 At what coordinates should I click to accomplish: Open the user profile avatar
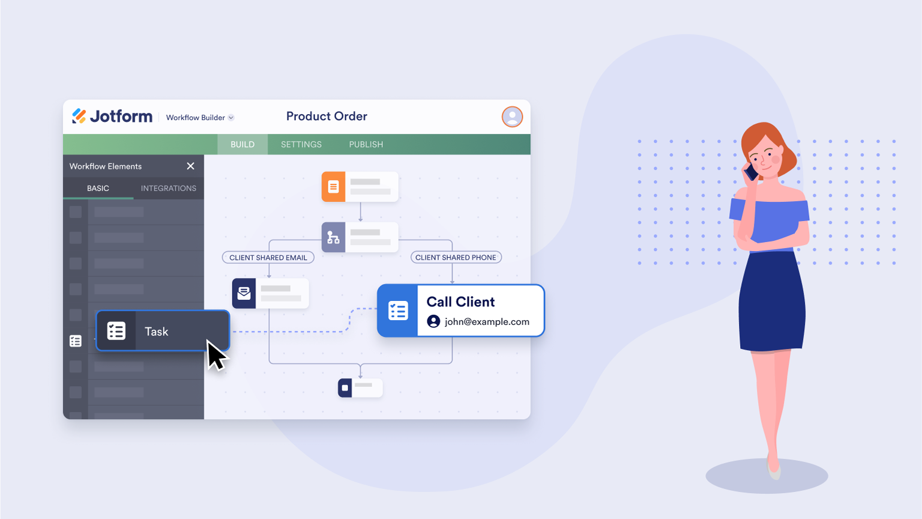tap(512, 117)
